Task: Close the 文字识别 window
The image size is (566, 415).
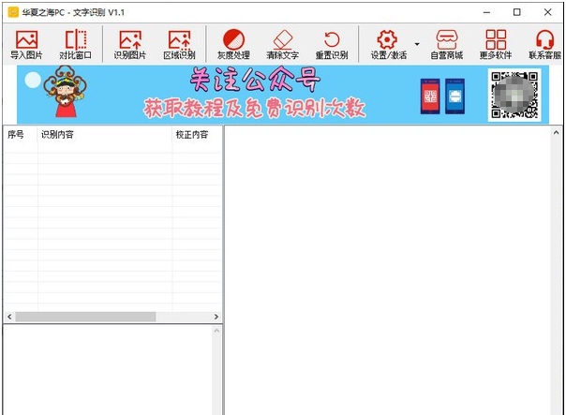Action: click(x=547, y=12)
